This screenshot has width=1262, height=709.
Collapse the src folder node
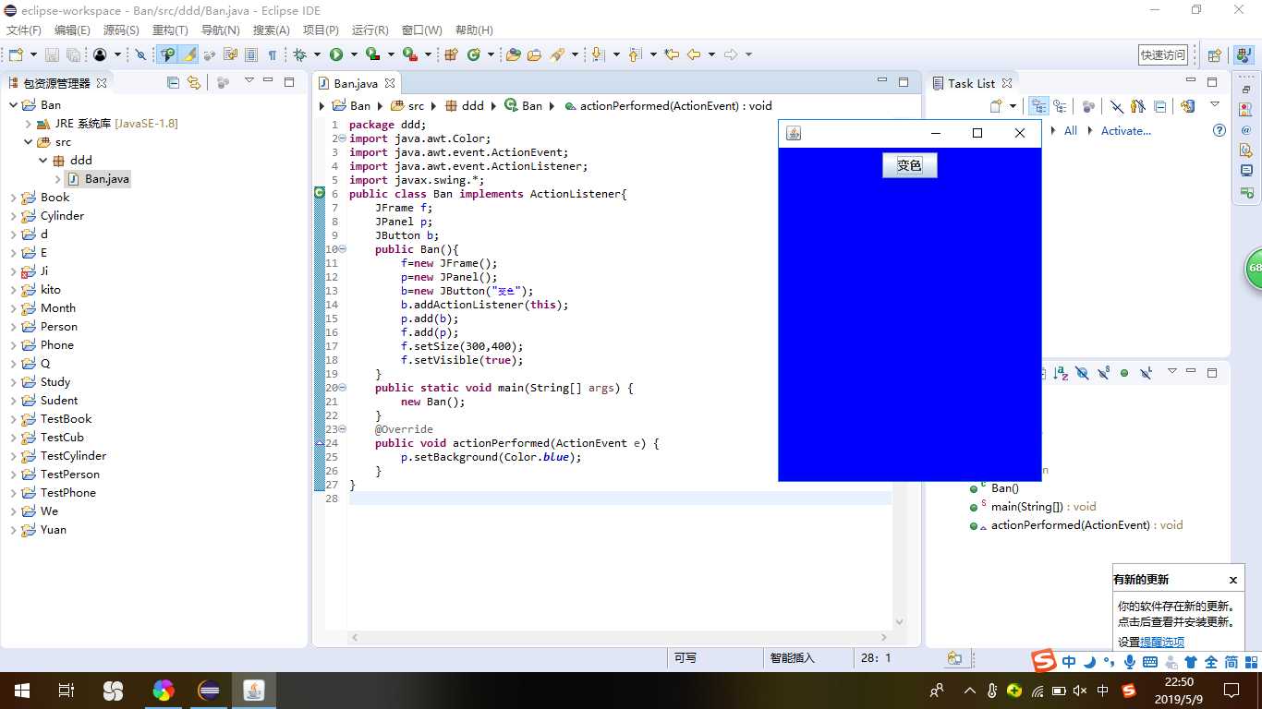(x=29, y=142)
